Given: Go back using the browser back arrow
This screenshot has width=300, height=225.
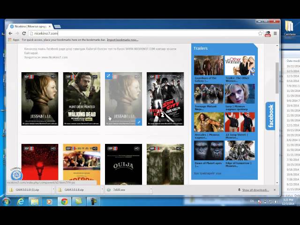Looking at the screenshot, I should [10, 33].
